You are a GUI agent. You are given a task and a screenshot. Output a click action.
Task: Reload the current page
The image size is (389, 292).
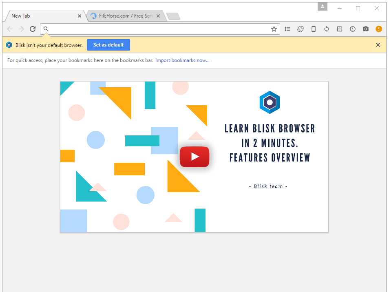point(33,29)
